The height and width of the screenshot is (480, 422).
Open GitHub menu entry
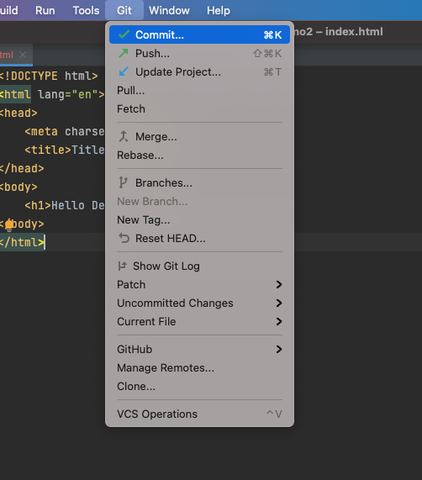[x=199, y=349]
